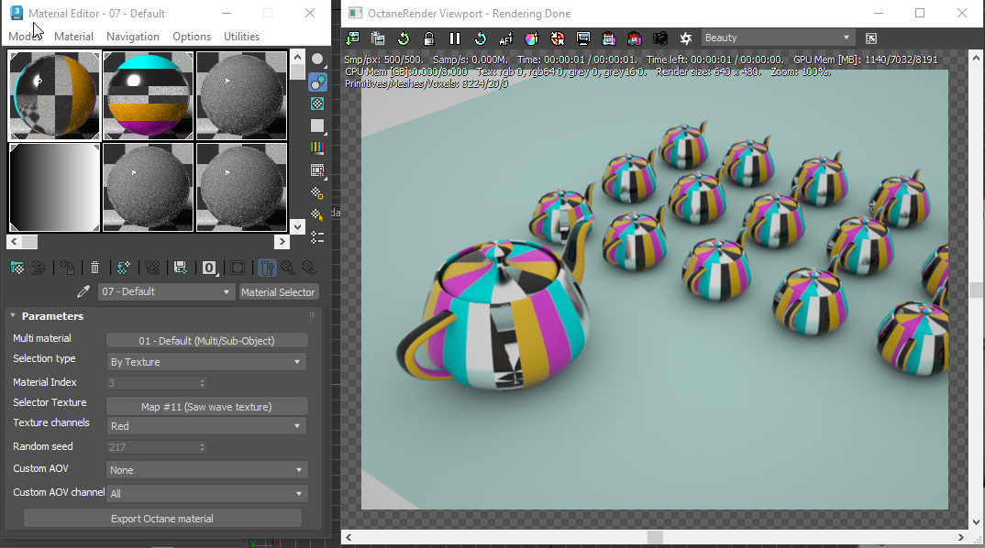Open the Modes menu
Viewport: 985px width, 548px height.
(24, 37)
